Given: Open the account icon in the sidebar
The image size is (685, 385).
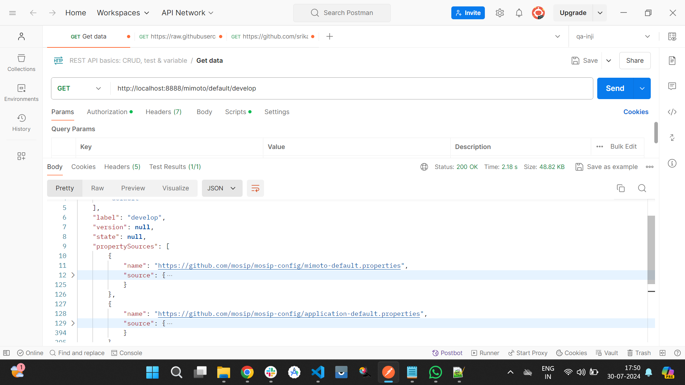Looking at the screenshot, I should 21,36.
